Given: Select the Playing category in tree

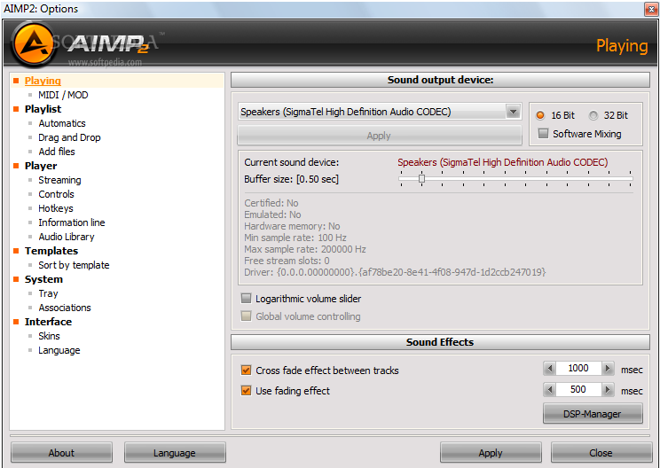Looking at the screenshot, I should pos(43,81).
